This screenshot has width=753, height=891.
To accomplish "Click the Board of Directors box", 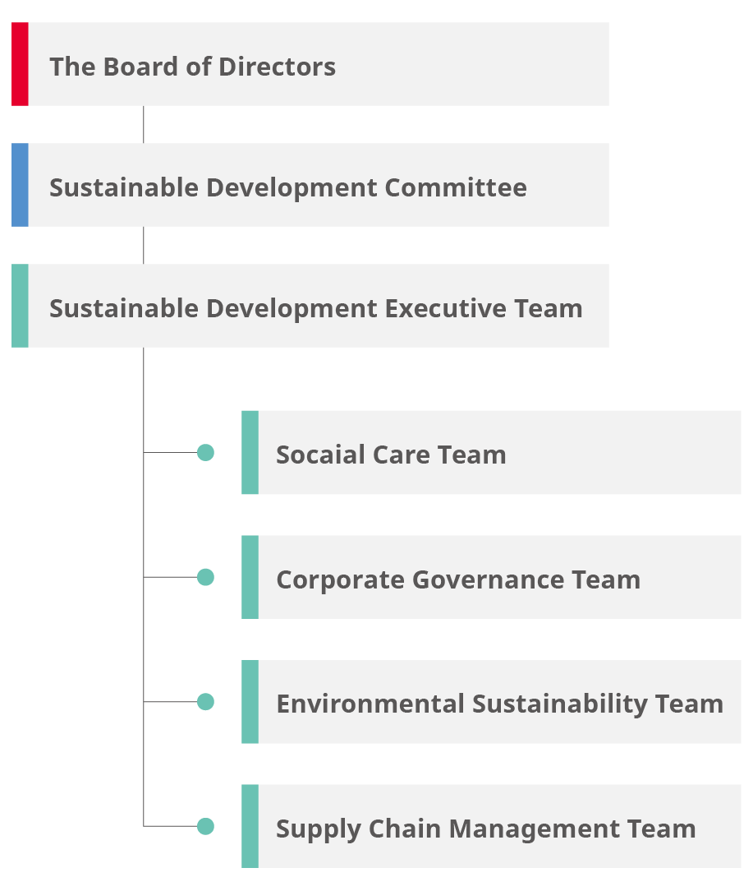I will [310, 64].
